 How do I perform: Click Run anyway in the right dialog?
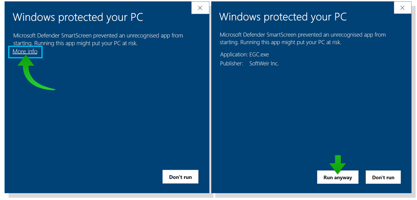338,177
